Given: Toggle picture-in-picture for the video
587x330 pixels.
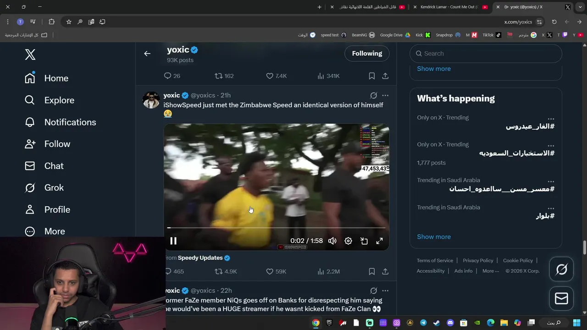Looking at the screenshot, I should pos(364,241).
